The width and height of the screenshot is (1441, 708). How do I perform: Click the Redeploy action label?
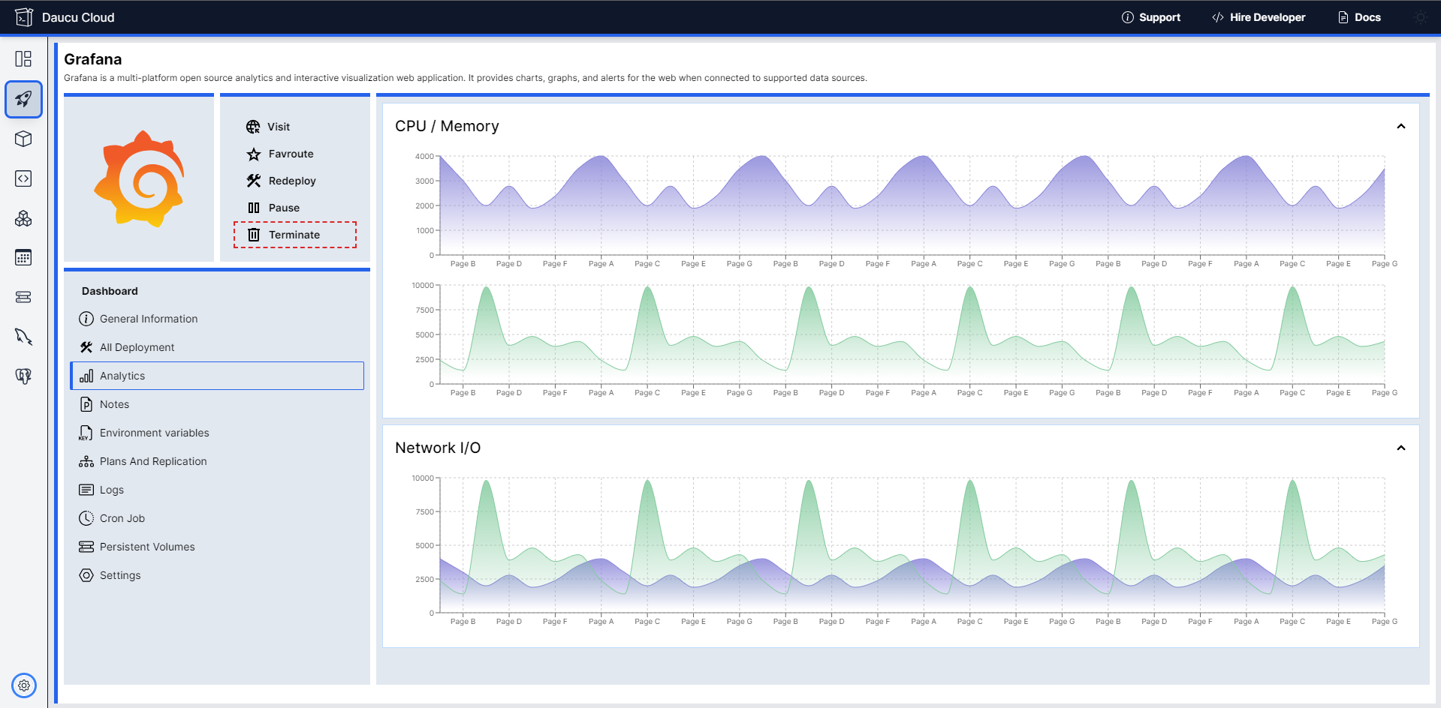click(x=292, y=181)
